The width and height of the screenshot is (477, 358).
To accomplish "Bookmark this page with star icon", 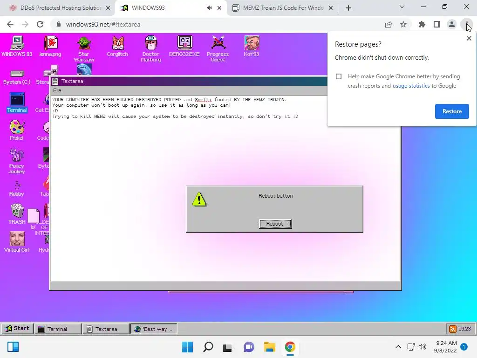I will tap(403, 24).
